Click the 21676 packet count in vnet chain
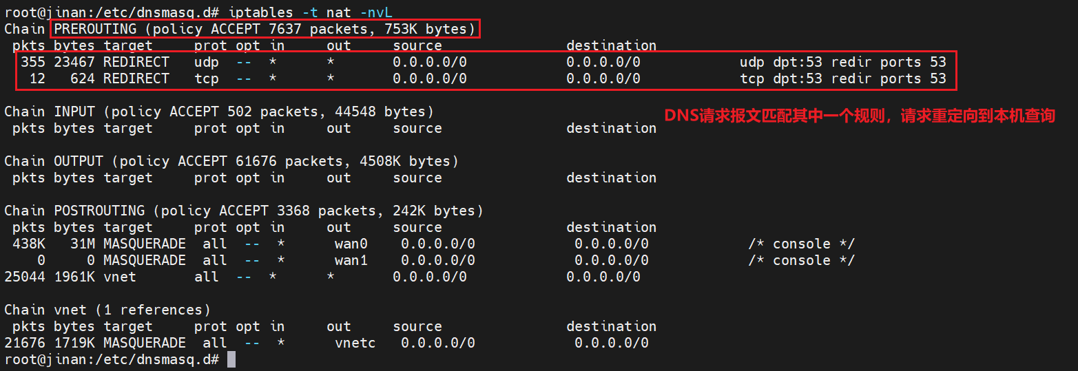1078x371 pixels. coord(25,343)
